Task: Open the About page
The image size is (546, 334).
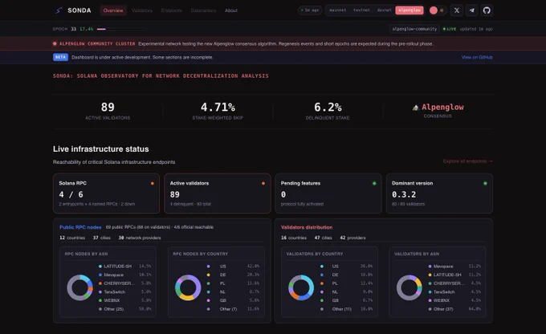Action: click(231, 10)
